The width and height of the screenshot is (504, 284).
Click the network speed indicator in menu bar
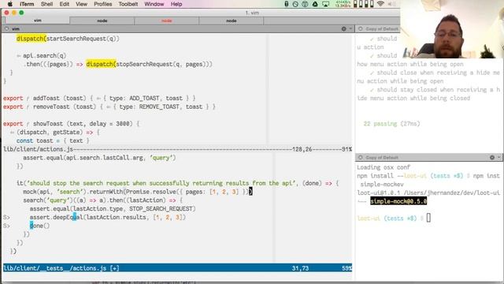343,4
